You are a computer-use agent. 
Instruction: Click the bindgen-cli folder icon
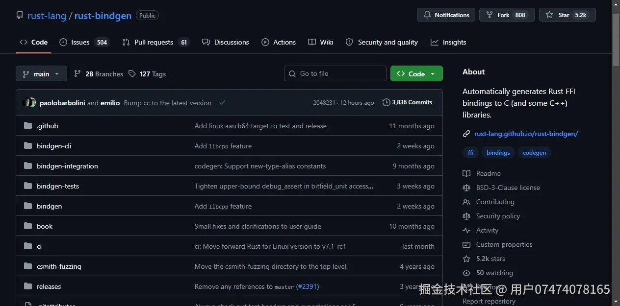pyautogui.click(x=28, y=146)
